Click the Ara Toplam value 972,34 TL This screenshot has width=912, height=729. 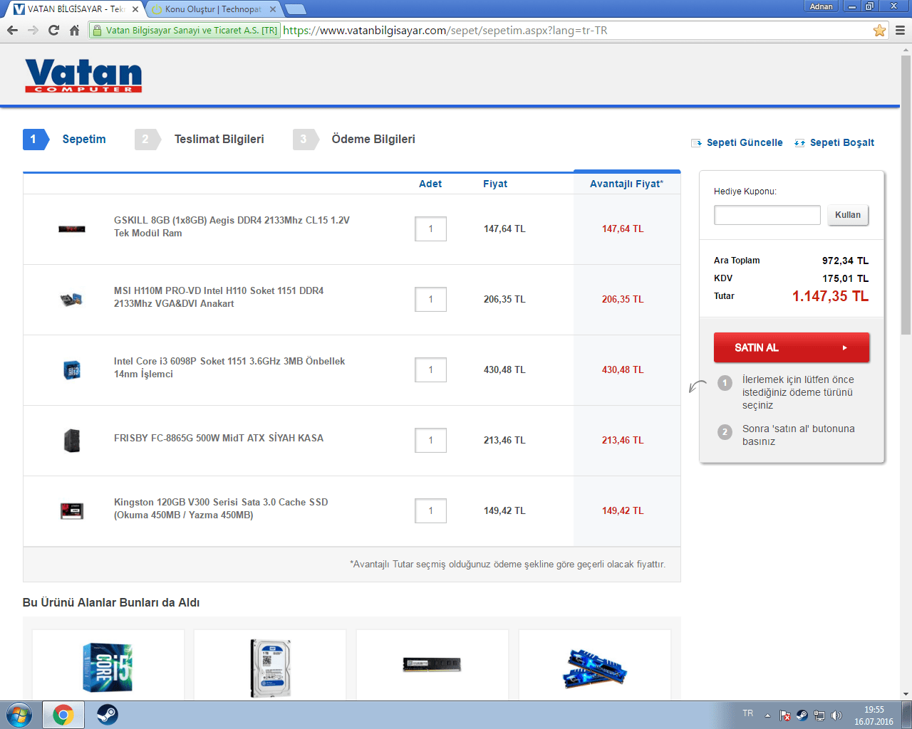point(845,261)
